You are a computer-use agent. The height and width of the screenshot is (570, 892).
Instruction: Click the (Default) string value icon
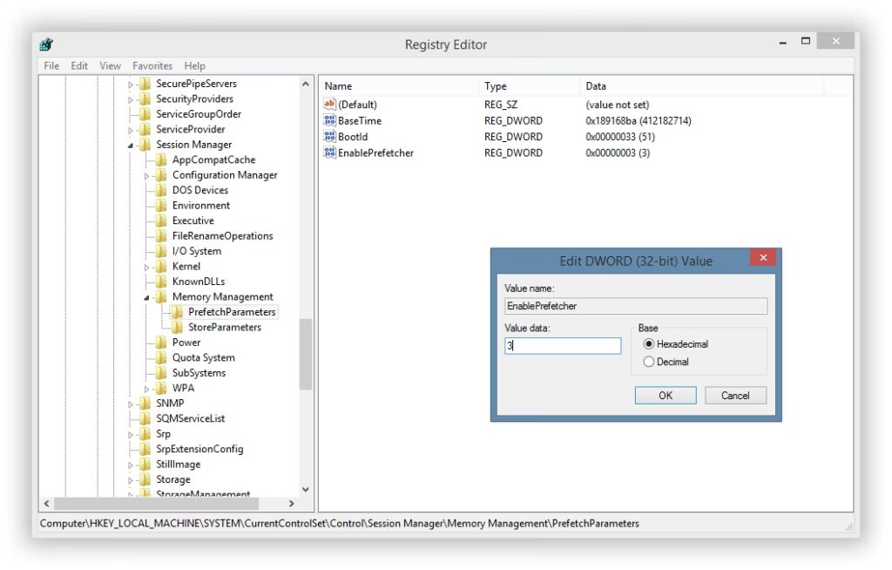pyautogui.click(x=329, y=105)
